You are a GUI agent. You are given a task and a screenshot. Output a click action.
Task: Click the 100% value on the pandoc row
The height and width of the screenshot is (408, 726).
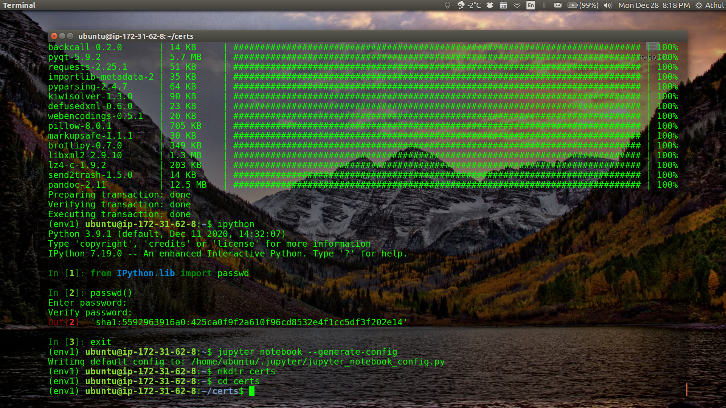[x=667, y=185]
